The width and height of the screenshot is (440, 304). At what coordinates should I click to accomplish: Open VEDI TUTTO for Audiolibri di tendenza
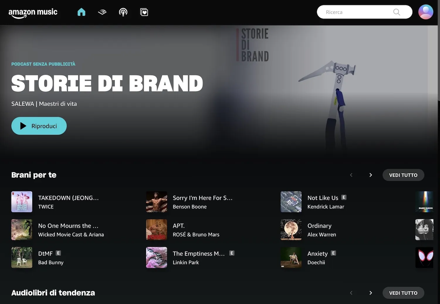tap(403, 293)
